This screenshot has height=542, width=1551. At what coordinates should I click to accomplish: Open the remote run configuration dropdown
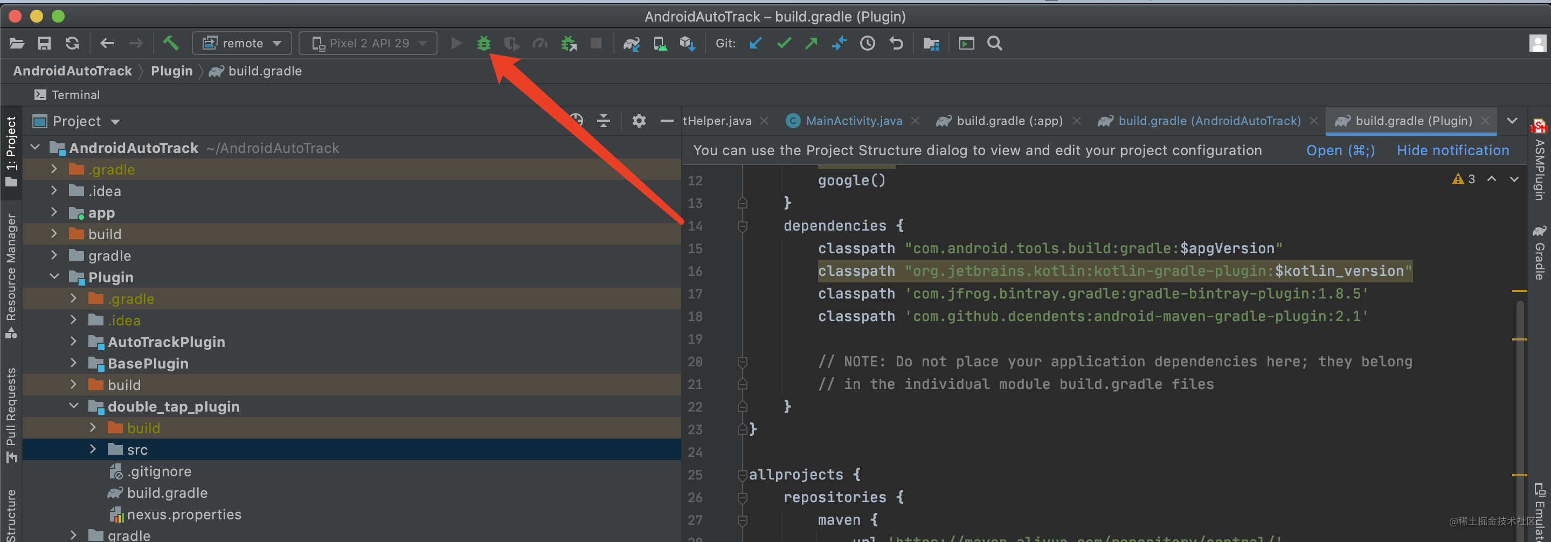coord(241,43)
